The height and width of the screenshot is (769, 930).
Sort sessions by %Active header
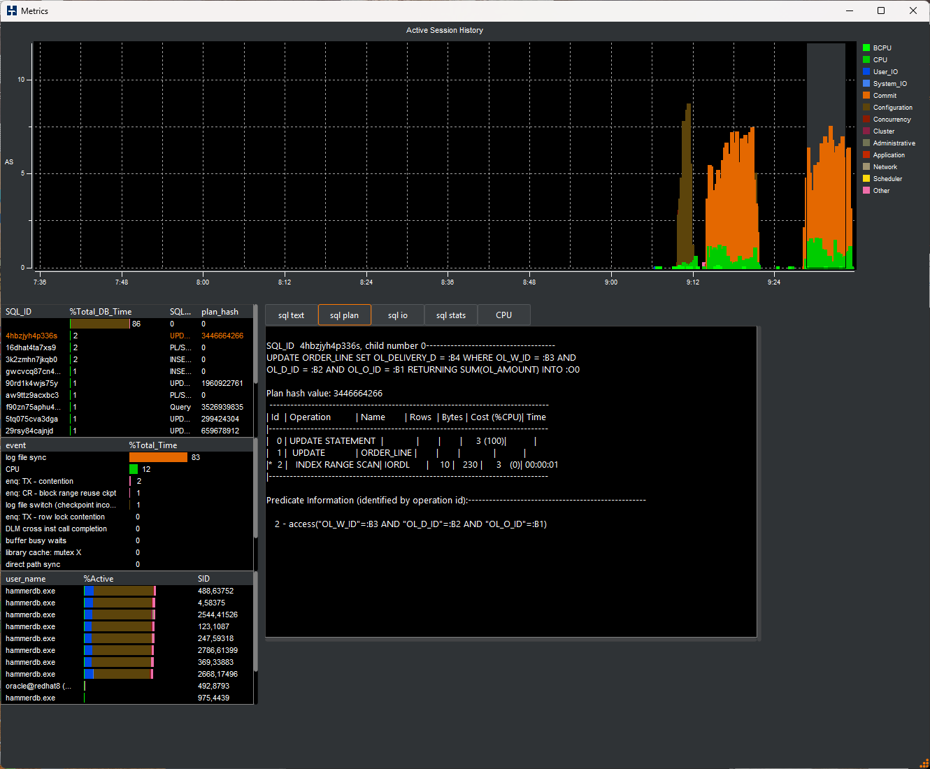(99, 579)
